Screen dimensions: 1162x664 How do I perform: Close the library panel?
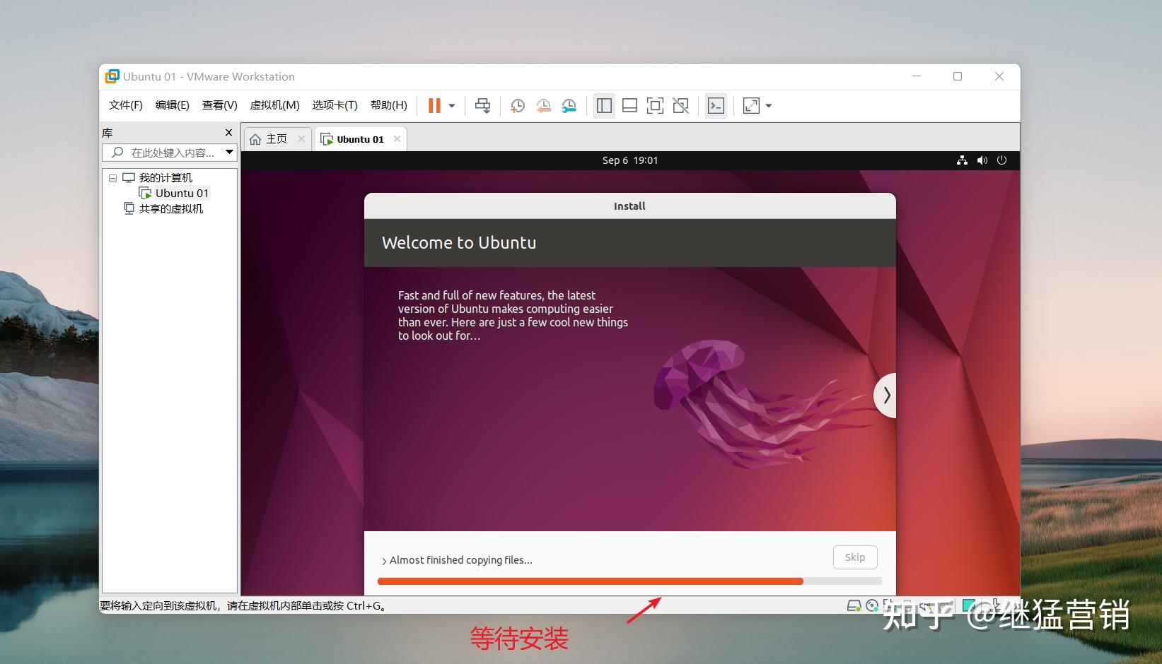point(228,132)
